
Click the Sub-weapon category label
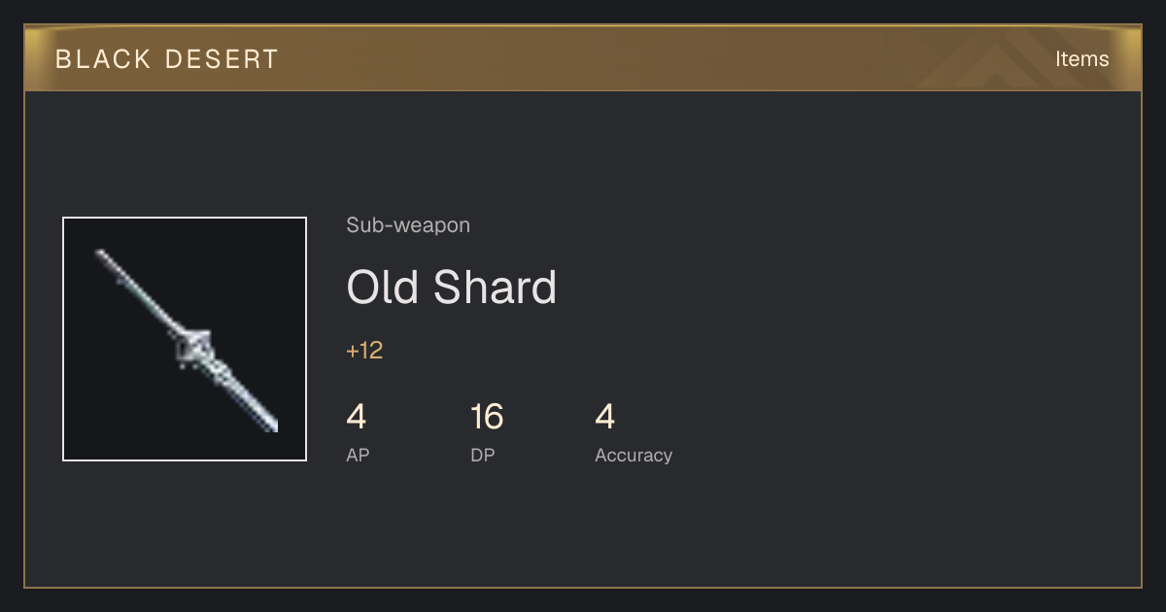[x=408, y=225]
